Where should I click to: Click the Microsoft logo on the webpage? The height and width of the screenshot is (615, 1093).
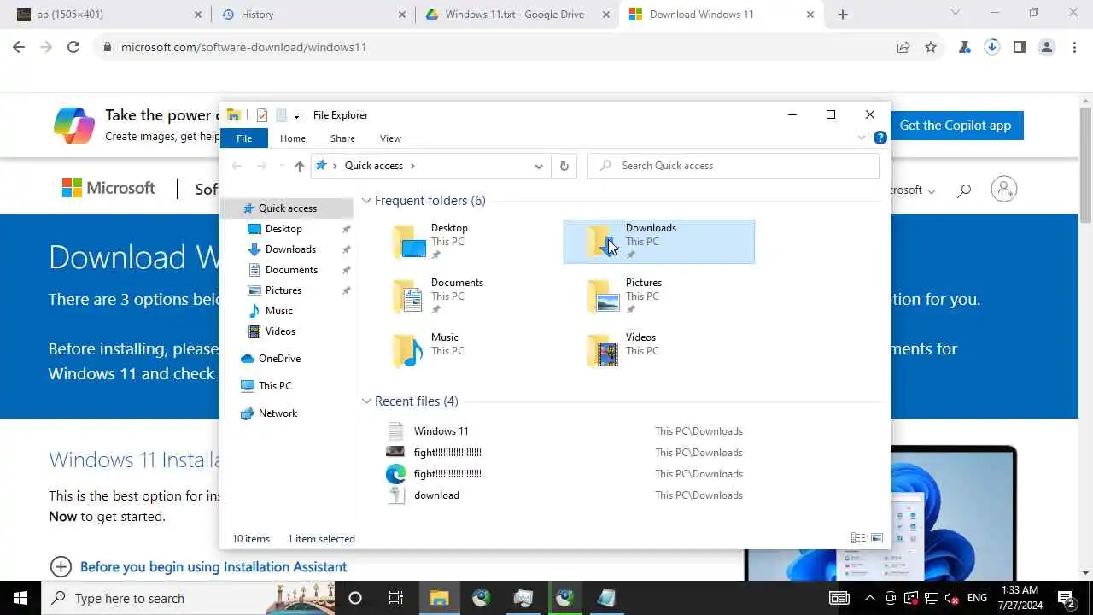click(108, 188)
